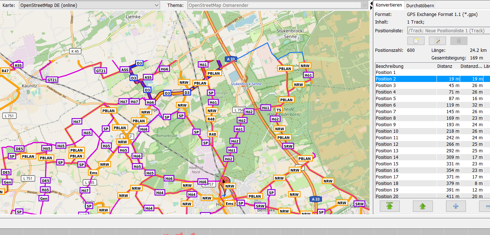This screenshot has width=490, height=235.
Task: Remove position using the minus icon
Action: 486,206
